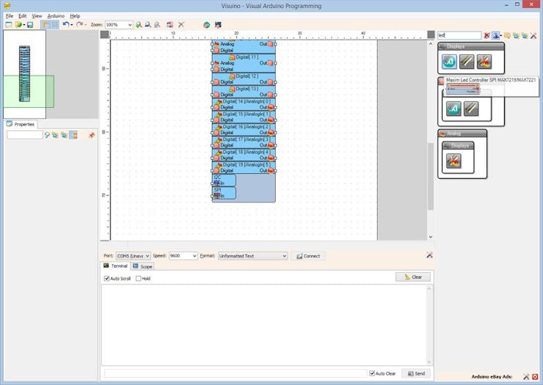Viewport: 543px width, 385px height.
Task: Click the Save project toolbar icon
Action: [30, 25]
